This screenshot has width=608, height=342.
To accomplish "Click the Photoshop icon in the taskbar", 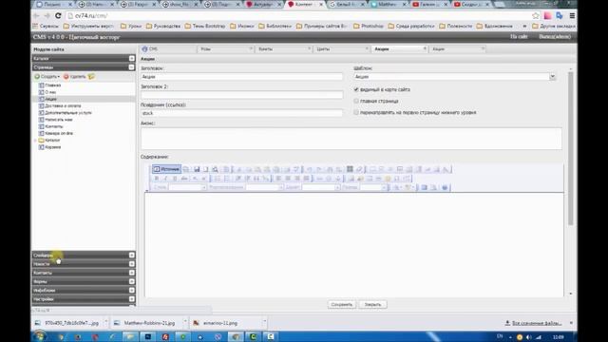I will pos(148,336).
